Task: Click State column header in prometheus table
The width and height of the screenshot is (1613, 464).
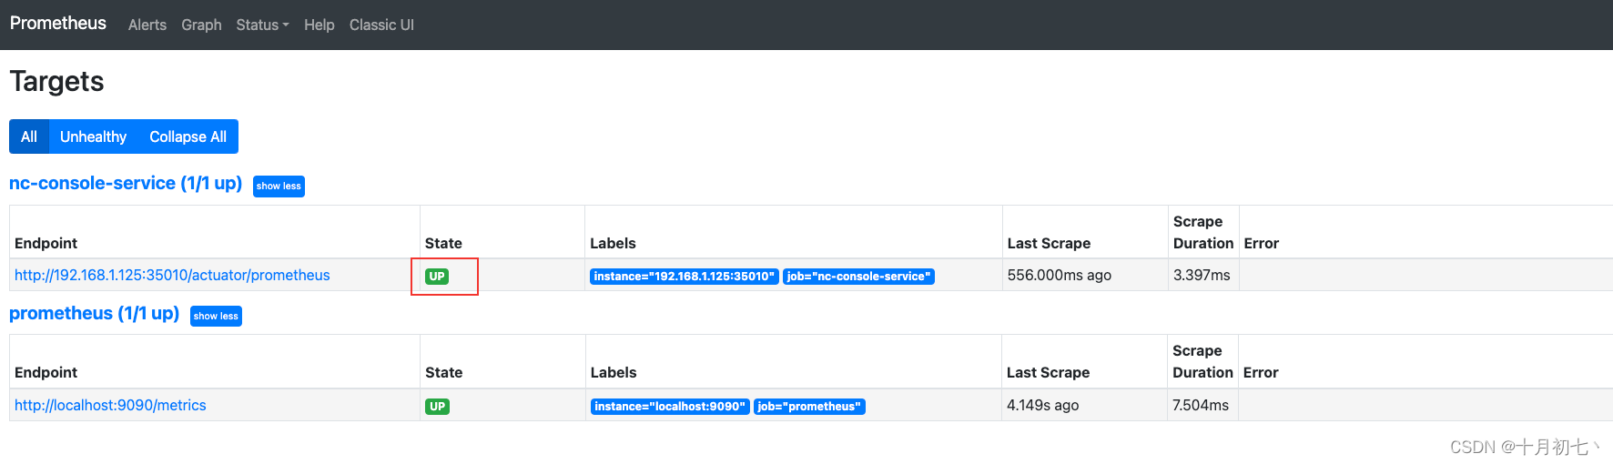Action: pyautogui.click(x=443, y=372)
